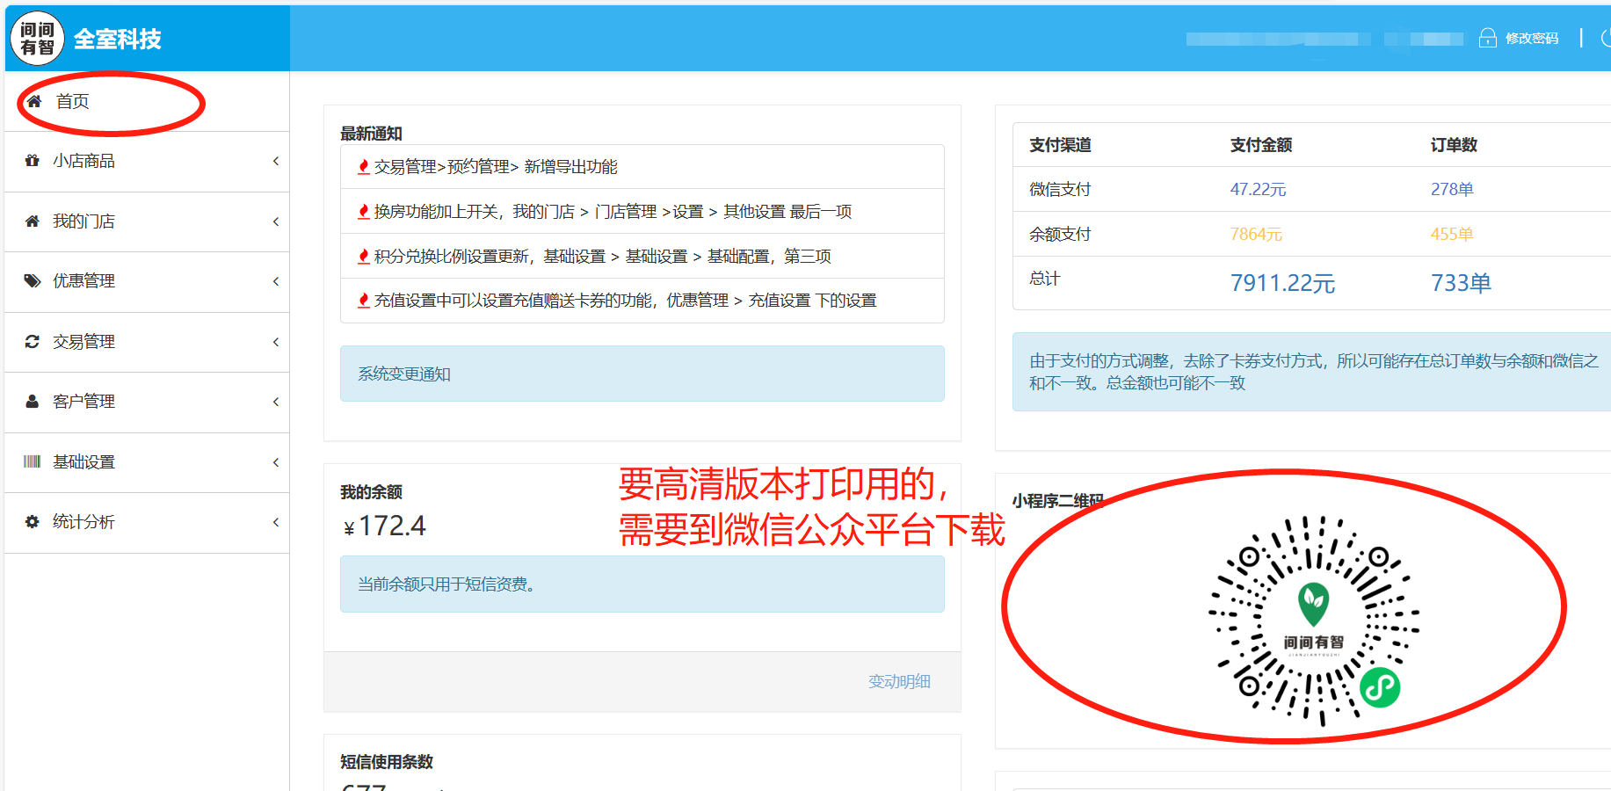
Task: Go to 首页 in the sidebar
Action: 147,102
